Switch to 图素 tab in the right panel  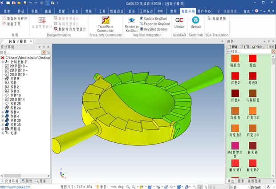(241, 181)
